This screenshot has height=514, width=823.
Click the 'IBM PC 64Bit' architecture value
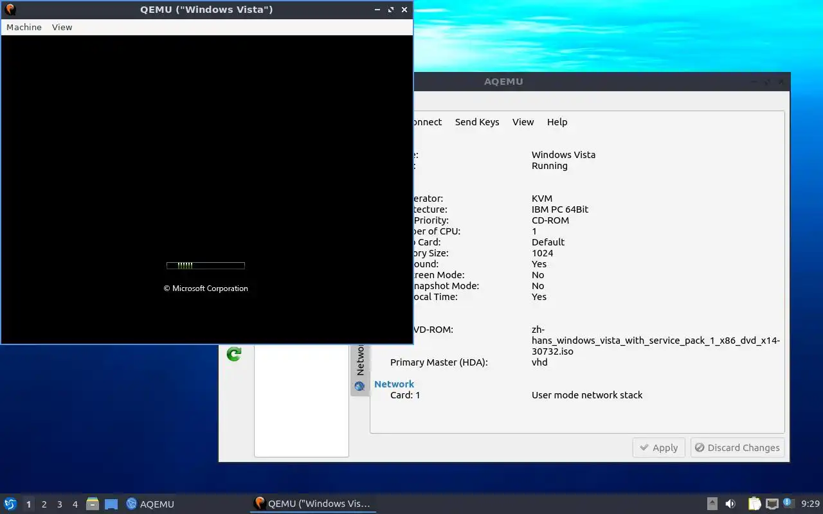point(560,209)
